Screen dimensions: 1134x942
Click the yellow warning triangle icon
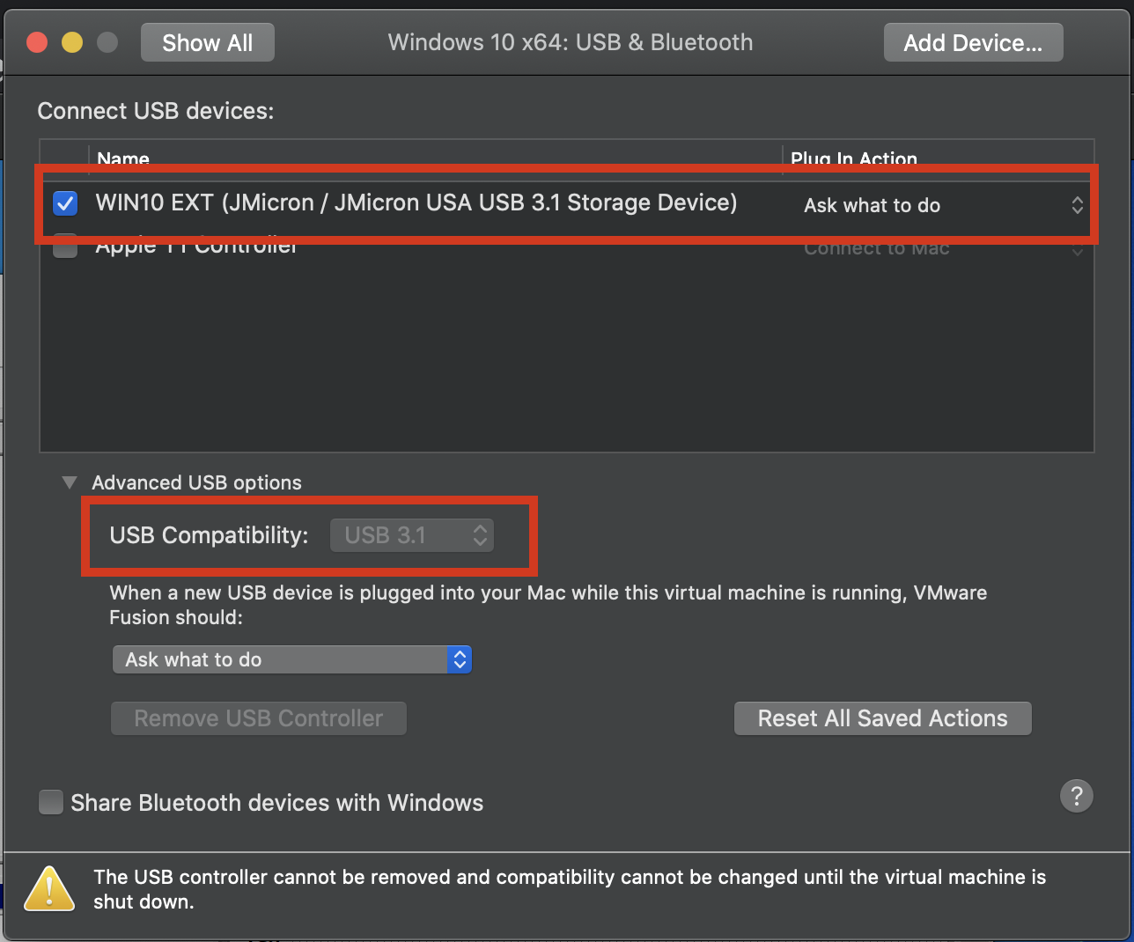(49, 888)
